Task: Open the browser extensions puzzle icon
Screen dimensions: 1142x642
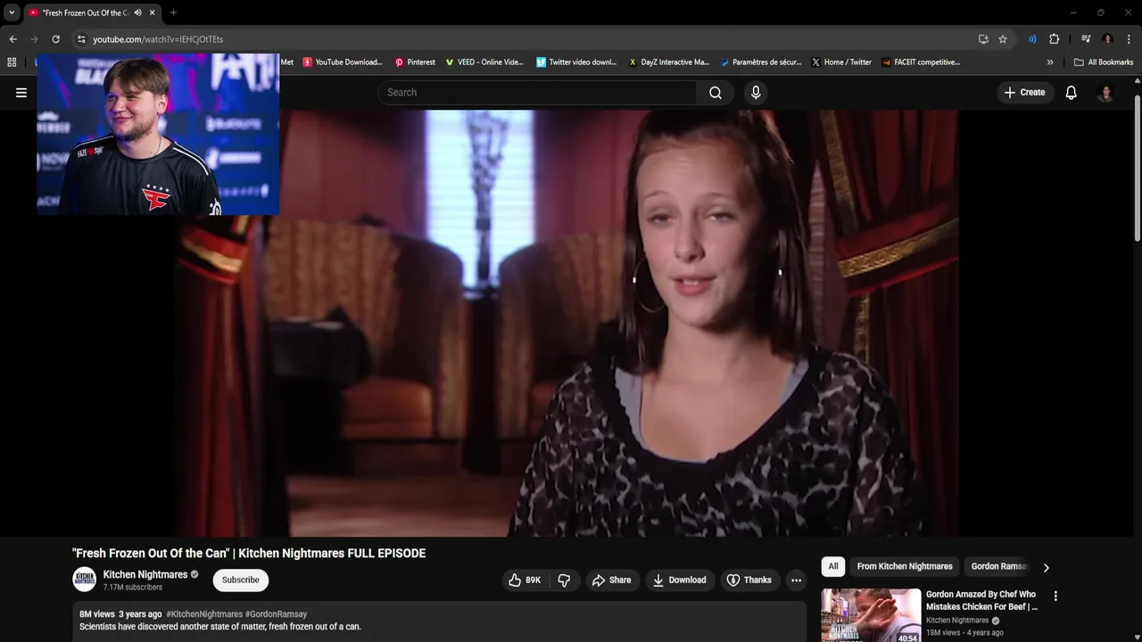Action: click(1054, 39)
